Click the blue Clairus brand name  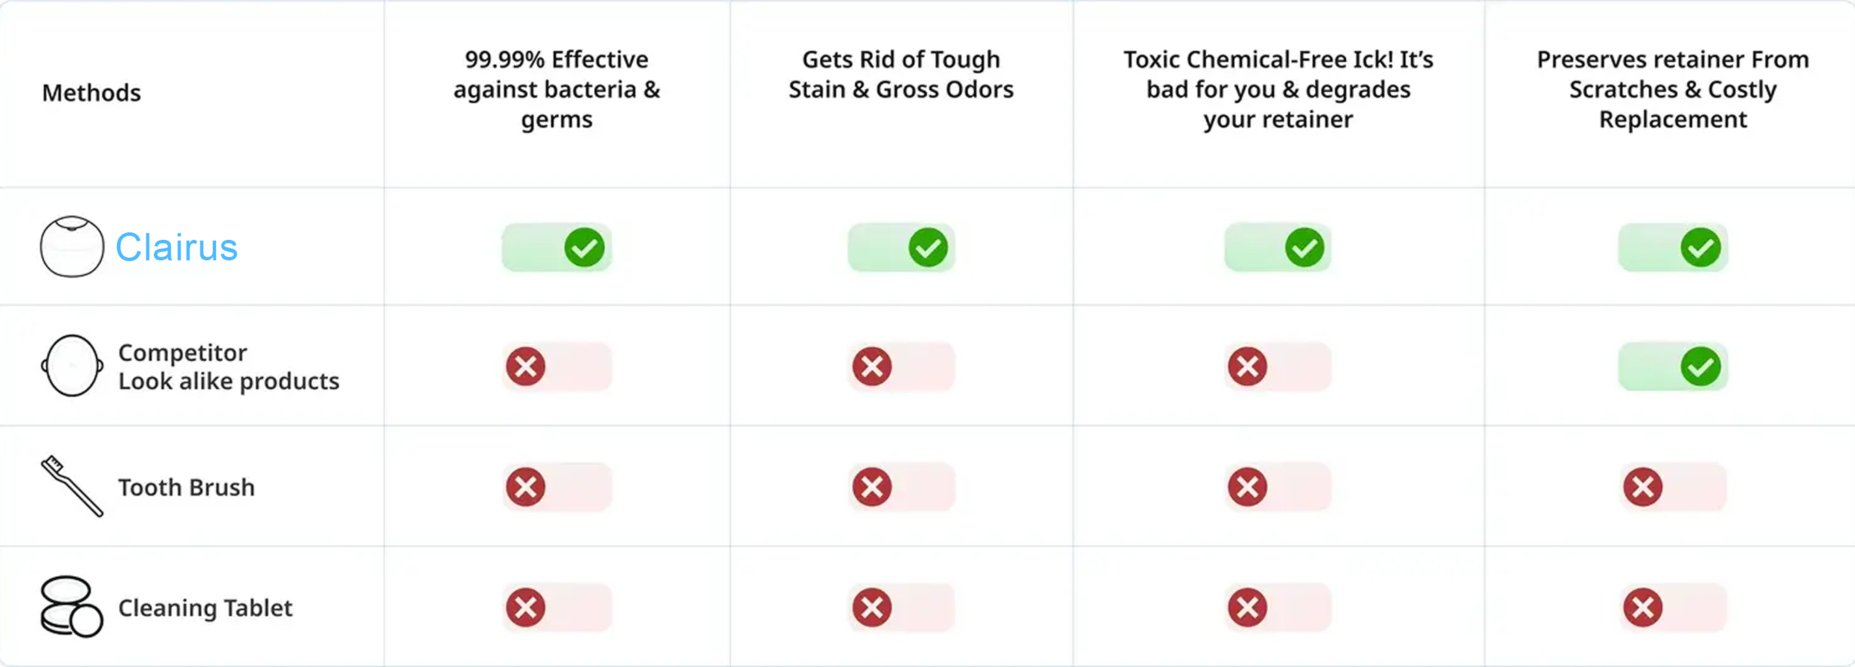pos(176,247)
